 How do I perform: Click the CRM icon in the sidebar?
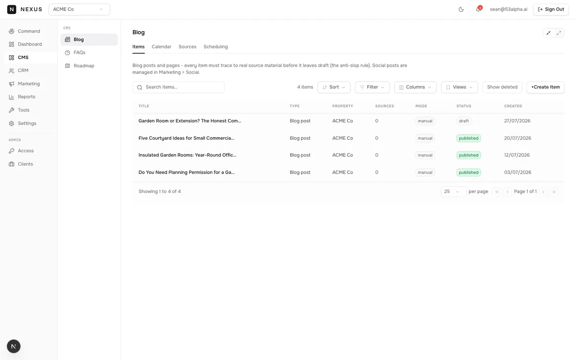[12, 71]
